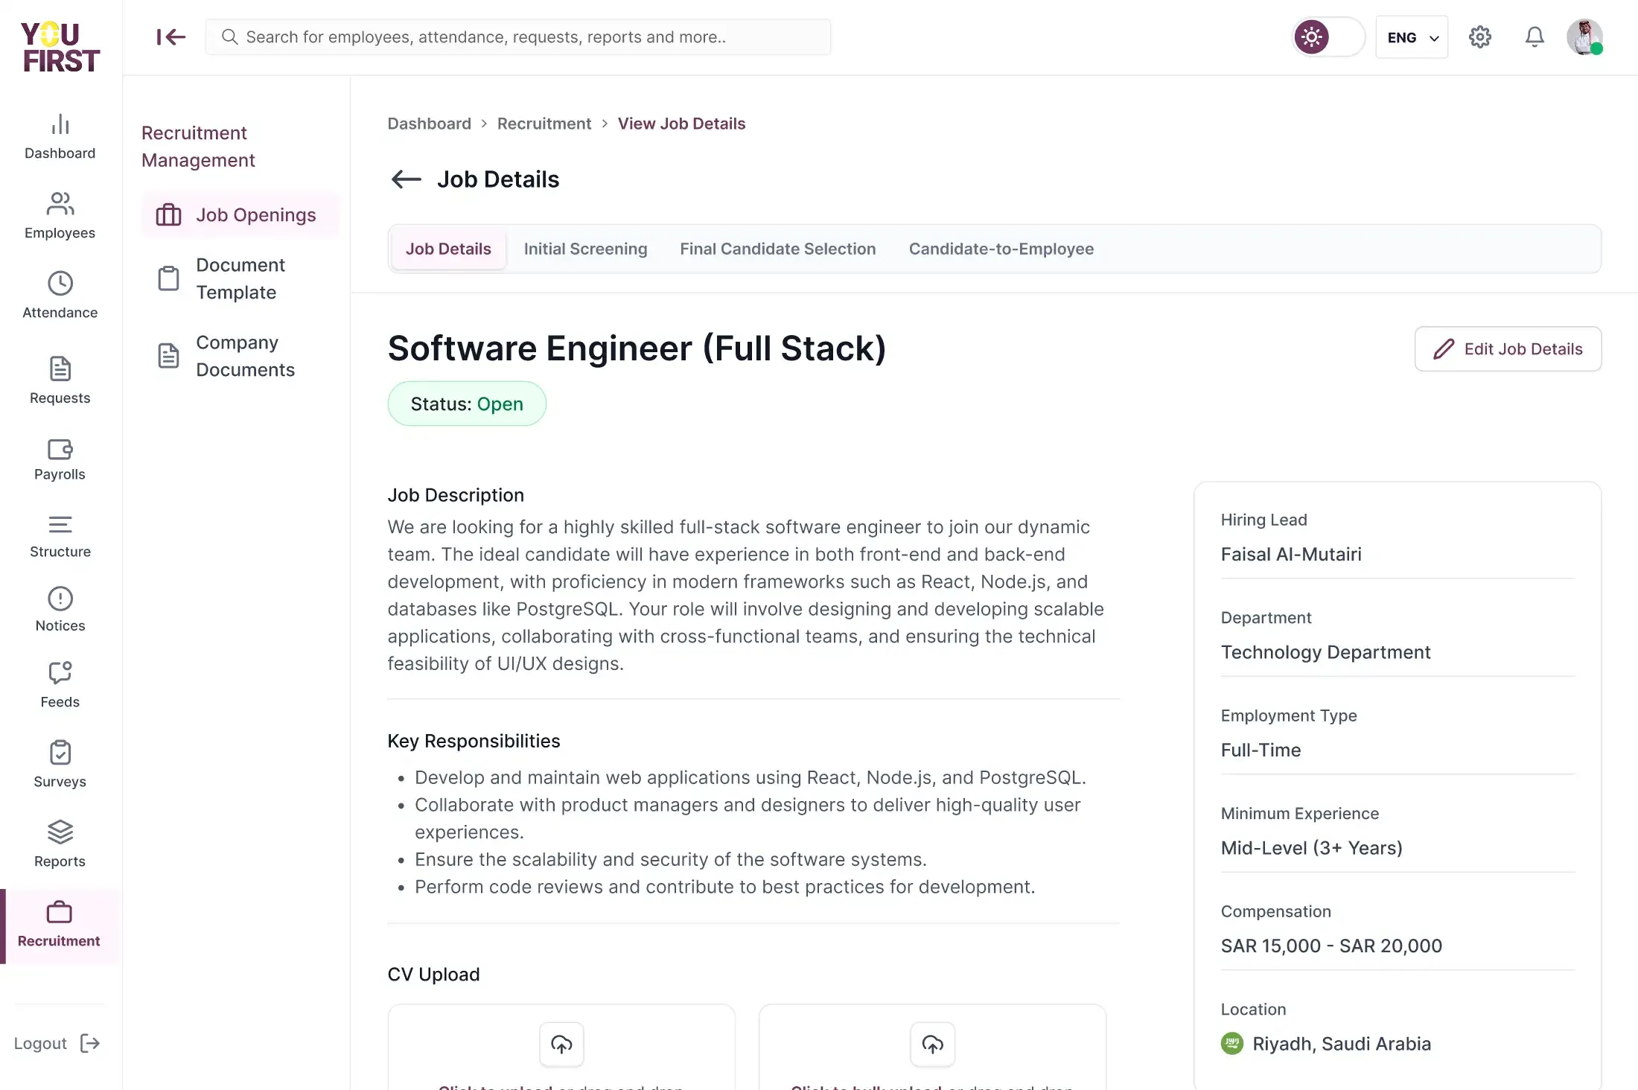Click SAR 15,000 - SAR 20,000 compensation
The height and width of the screenshot is (1090, 1638).
(x=1331, y=946)
